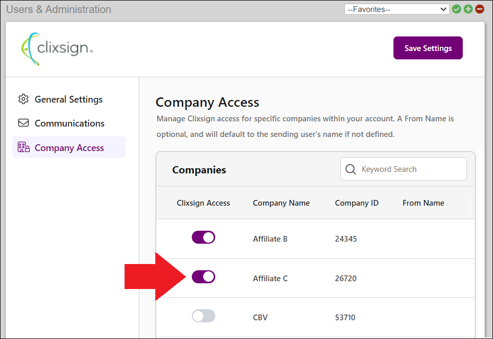Click the green plus icon to add favorite
This screenshot has width=493, height=339.
point(468,9)
